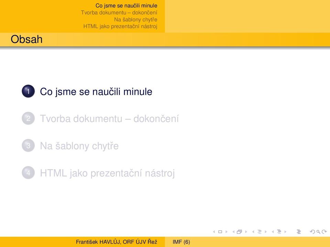The height and width of the screenshot is (247, 330).
Task: Click the numbered ball 2 bullet
Action: point(28,118)
